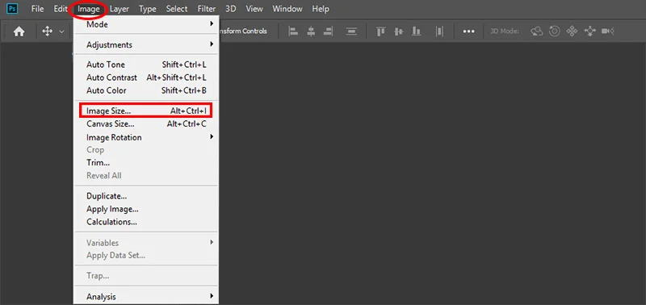Click the Photoshop Ps logo icon
The height and width of the screenshot is (305, 646).
pos(13,9)
